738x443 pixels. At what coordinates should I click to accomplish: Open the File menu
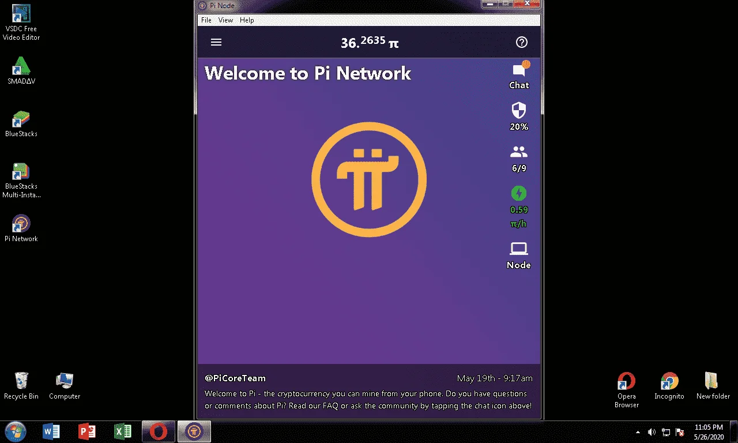tap(206, 20)
